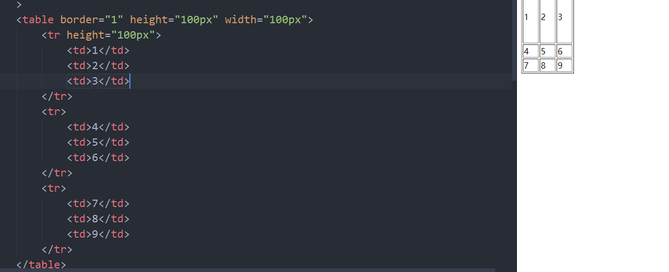669x272 pixels.
Task: Click the editor's vertical scrollbar thumb
Action: 514,40
